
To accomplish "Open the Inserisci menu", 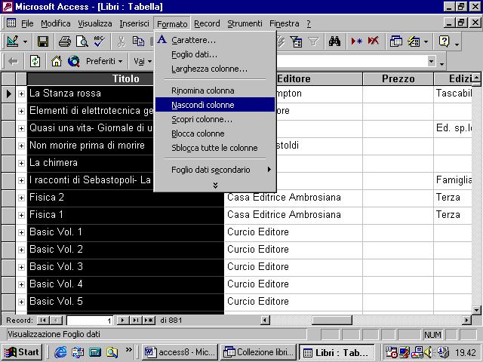I will click(134, 23).
